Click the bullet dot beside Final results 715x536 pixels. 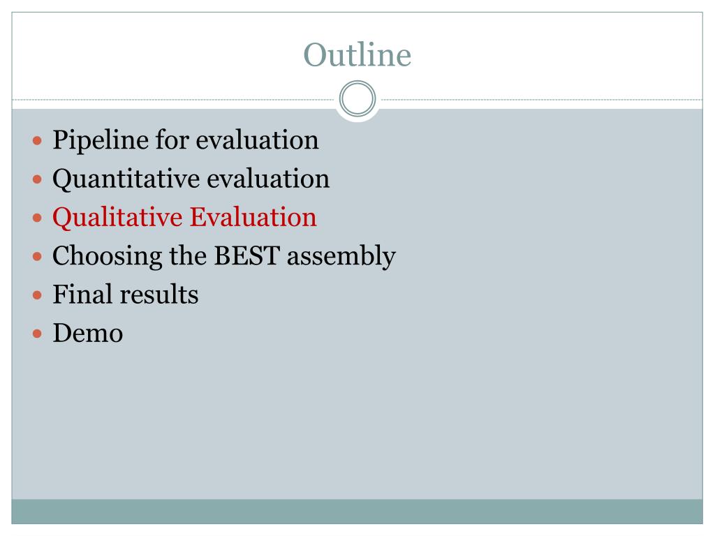(38, 295)
